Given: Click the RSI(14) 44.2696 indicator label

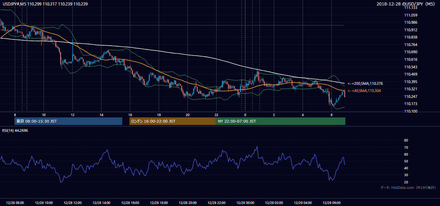Looking at the screenshot, I should click(14, 130).
